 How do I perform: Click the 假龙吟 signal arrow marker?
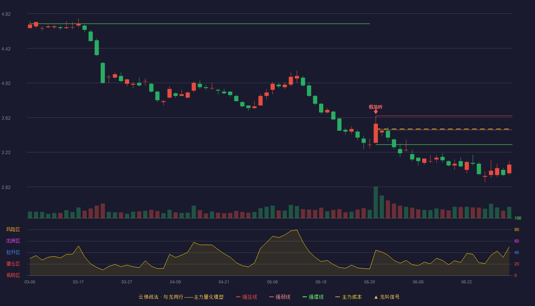(x=376, y=112)
